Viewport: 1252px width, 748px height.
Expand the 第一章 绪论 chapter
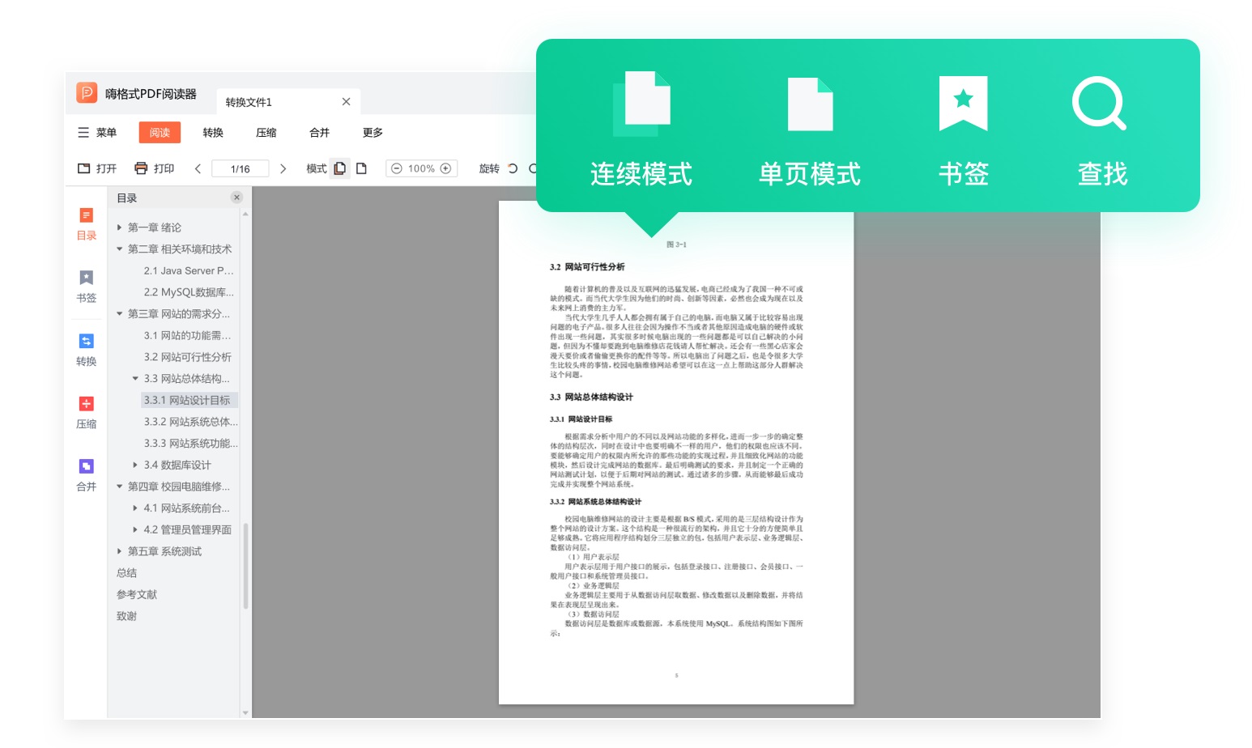tap(119, 227)
